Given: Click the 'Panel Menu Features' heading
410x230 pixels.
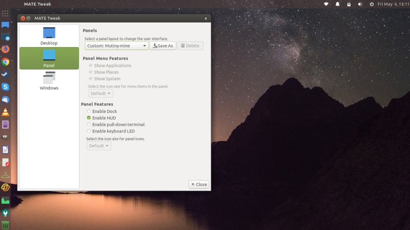Looking at the screenshot, I should coord(106,58).
